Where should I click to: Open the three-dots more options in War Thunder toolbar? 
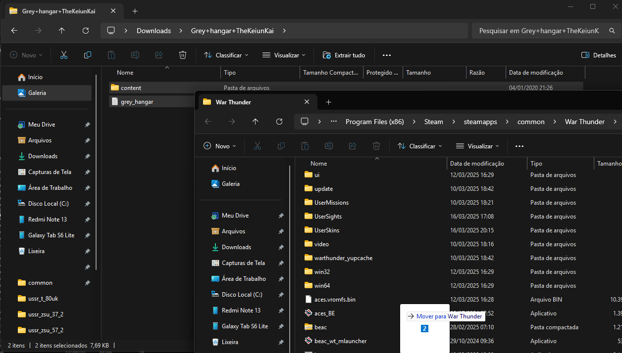519,146
